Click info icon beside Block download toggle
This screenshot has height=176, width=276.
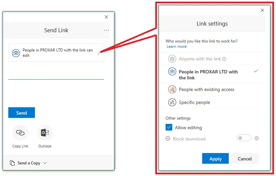tap(256, 138)
